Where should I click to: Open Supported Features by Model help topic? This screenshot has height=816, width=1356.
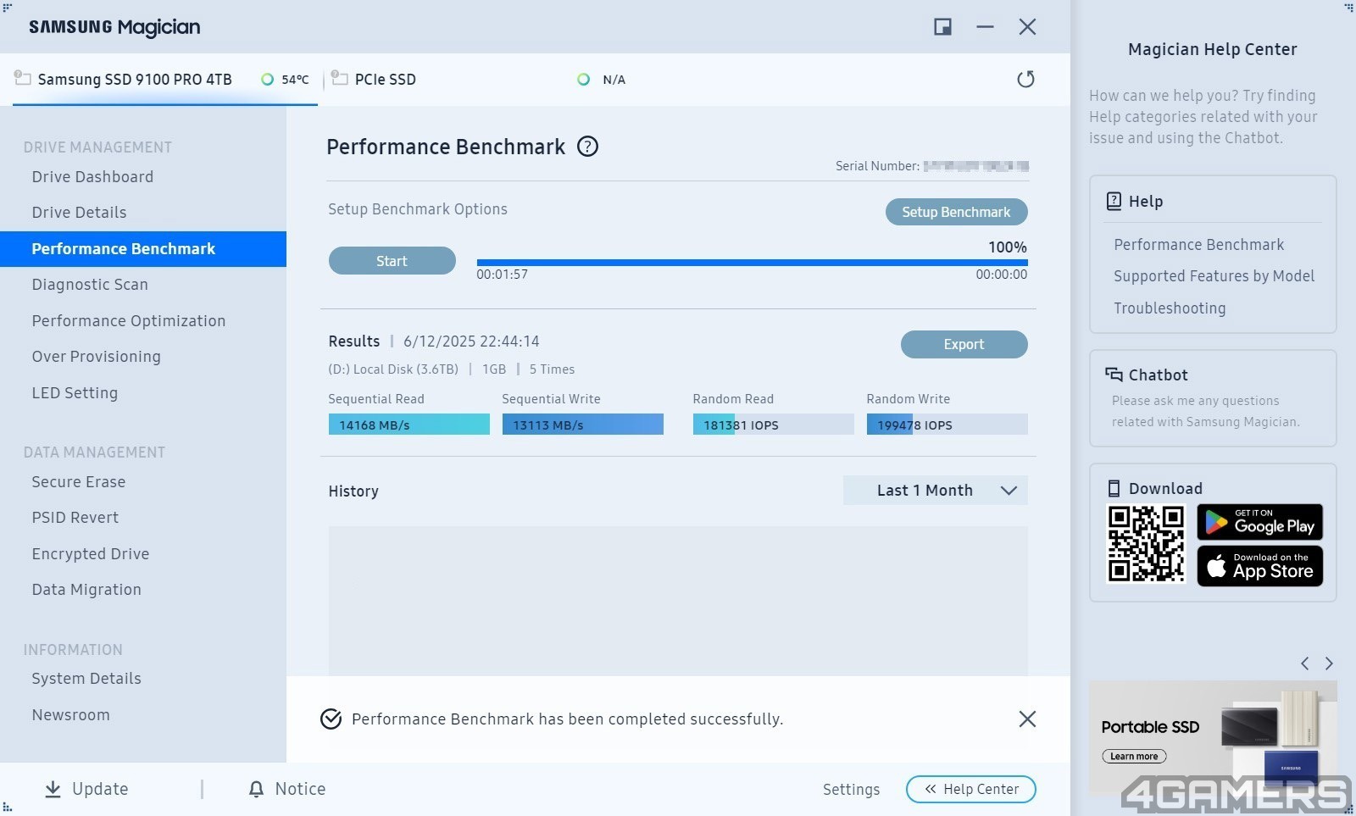[1214, 276]
